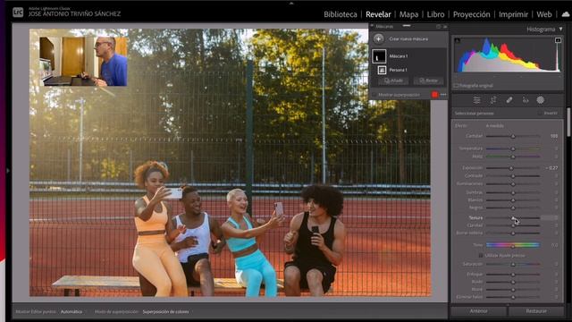The image size is (572, 322).
Task: Switch to the Mapa module
Action: click(408, 14)
